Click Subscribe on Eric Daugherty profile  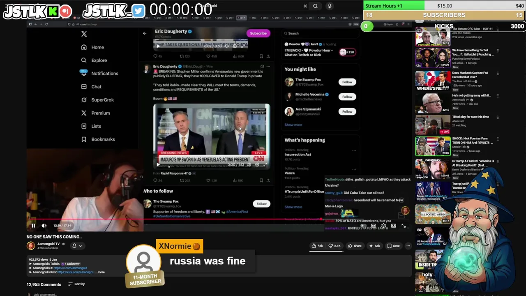click(x=258, y=33)
